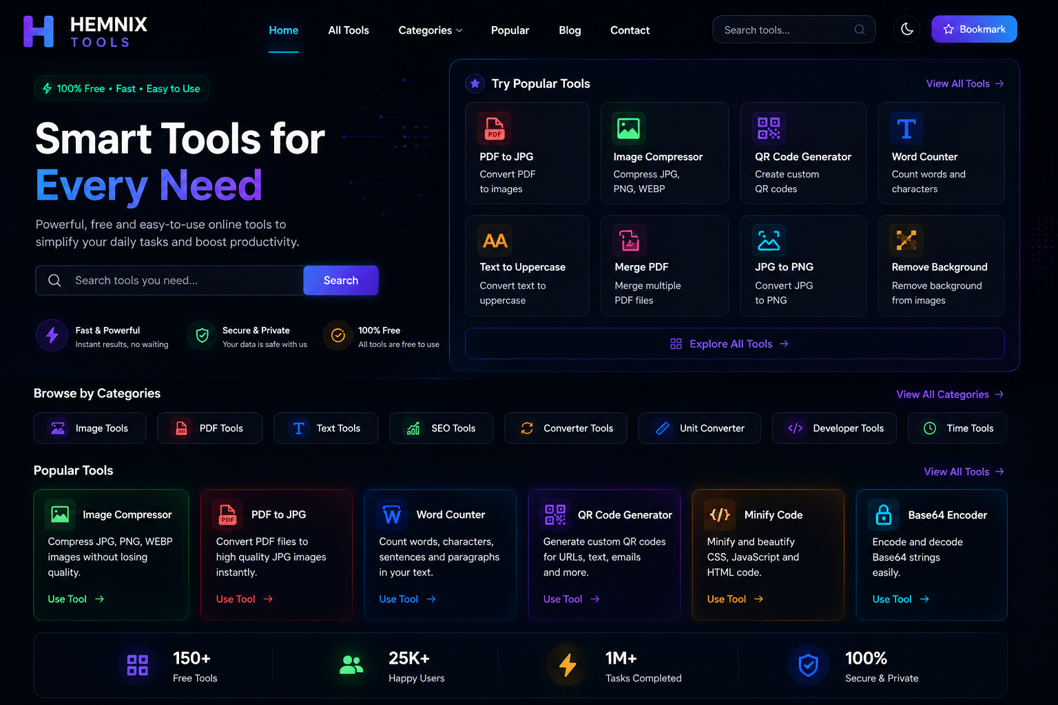Click the Image Compressor icon in Popular Tools cards
1058x705 pixels.
point(60,514)
